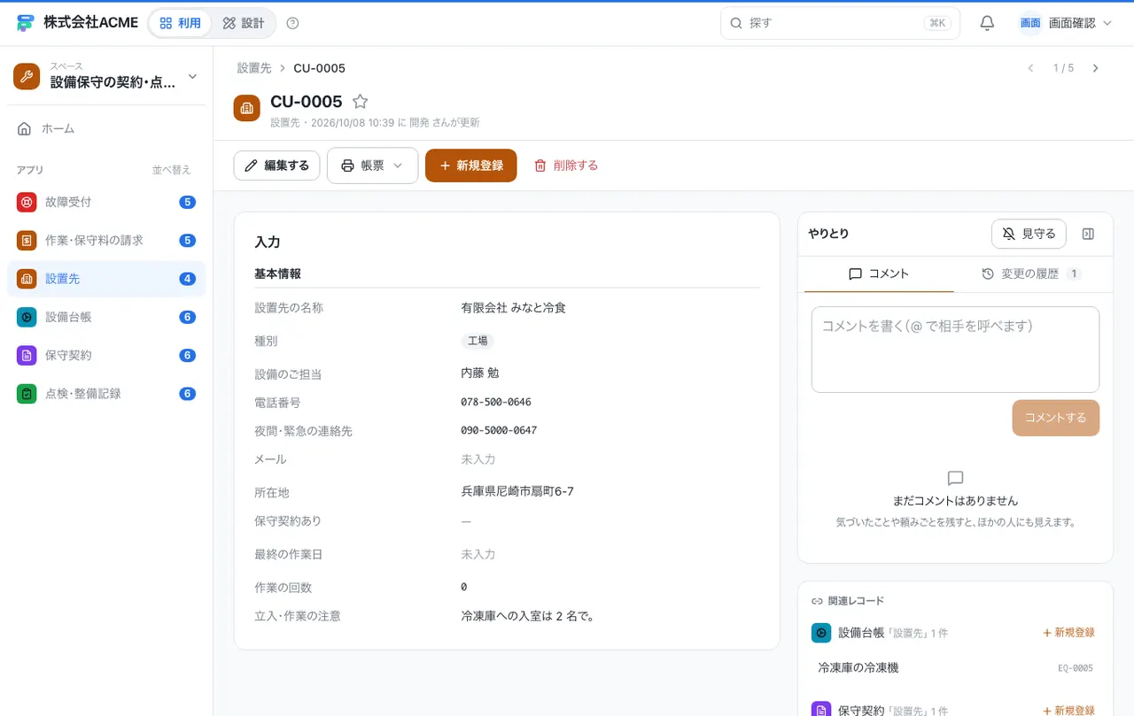Click the 故障受付 app icon
This screenshot has height=716, width=1134.
tap(27, 202)
